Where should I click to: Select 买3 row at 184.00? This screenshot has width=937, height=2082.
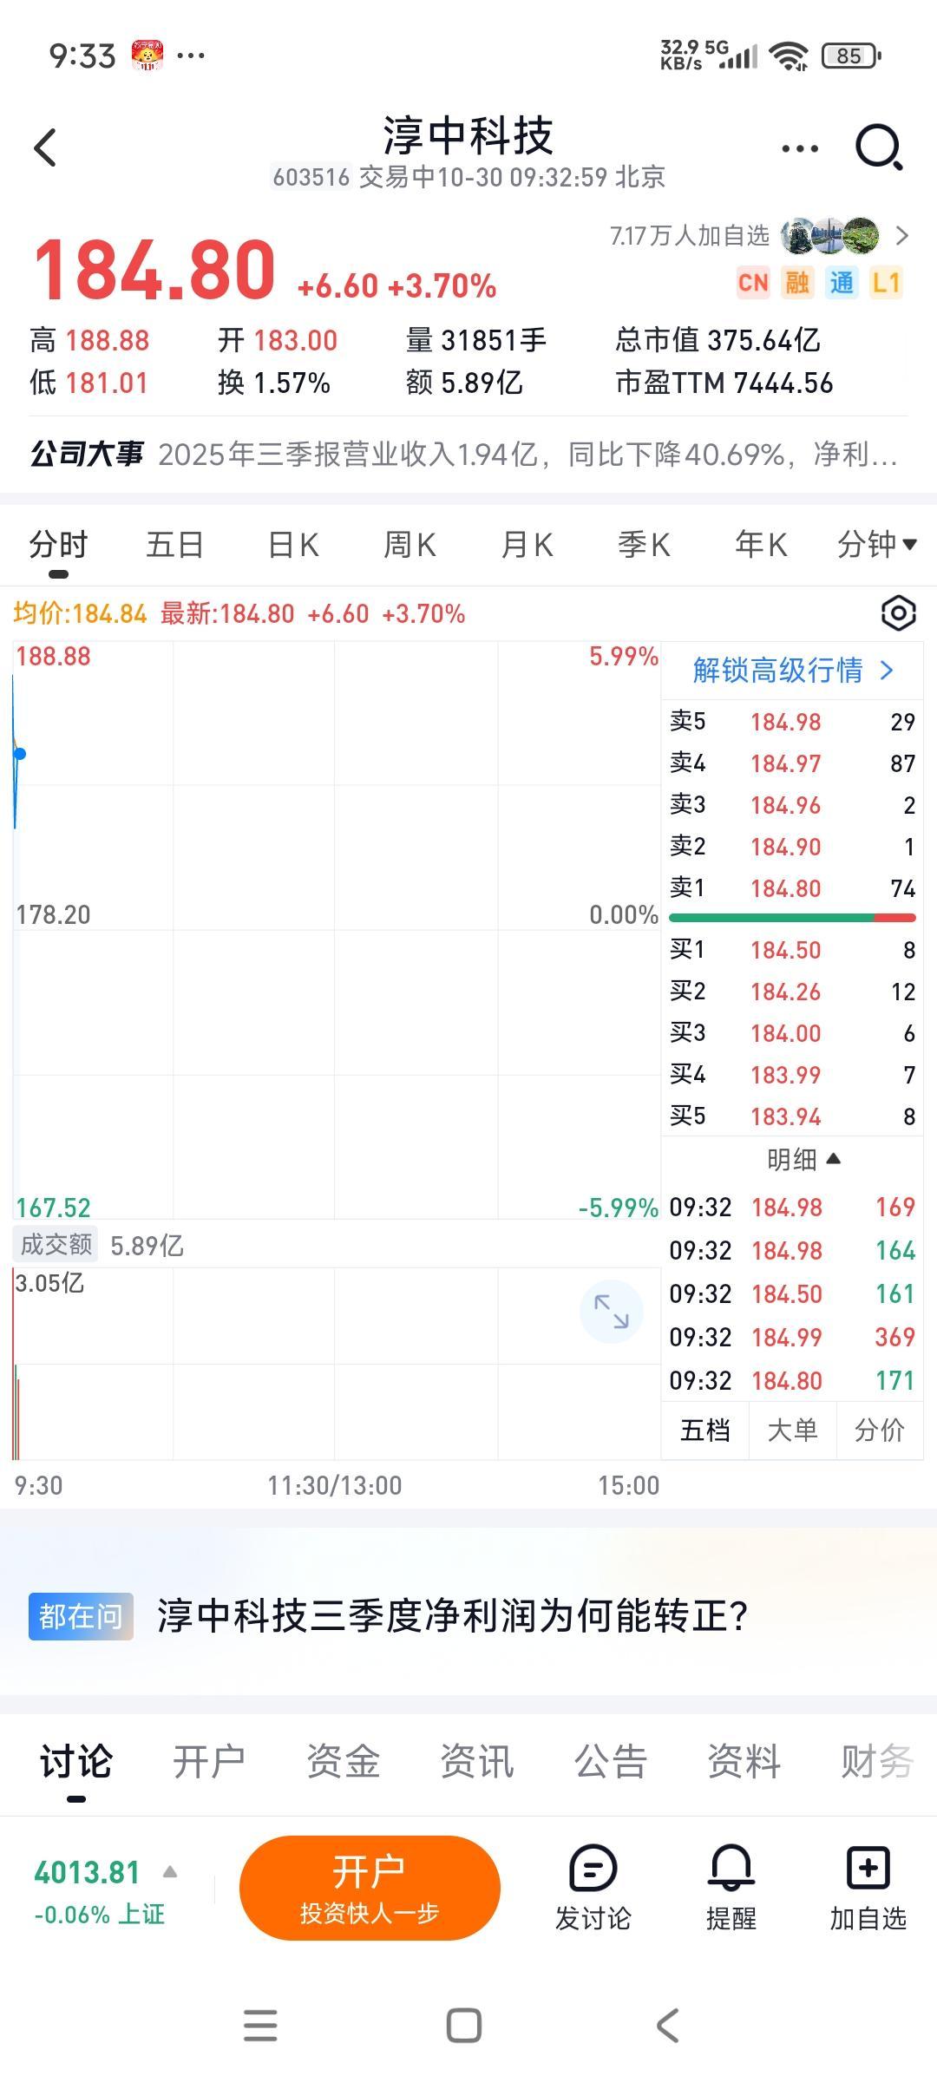pyautogui.click(x=792, y=1033)
